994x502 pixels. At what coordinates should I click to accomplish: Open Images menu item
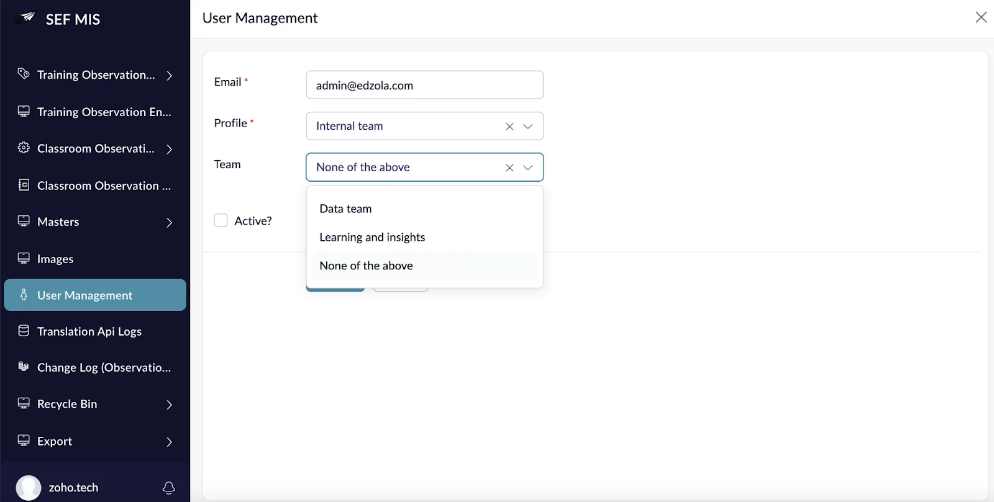tap(95, 259)
